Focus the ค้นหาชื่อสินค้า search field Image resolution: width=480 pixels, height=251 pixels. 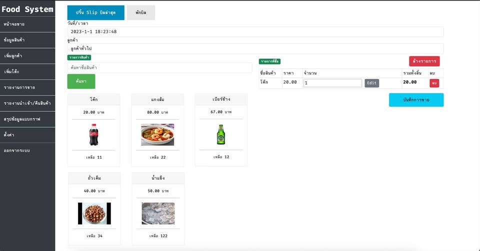(159, 67)
